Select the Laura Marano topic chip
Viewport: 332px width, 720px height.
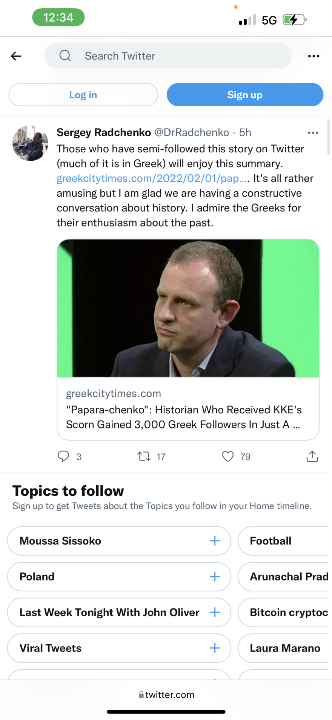click(x=285, y=648)
